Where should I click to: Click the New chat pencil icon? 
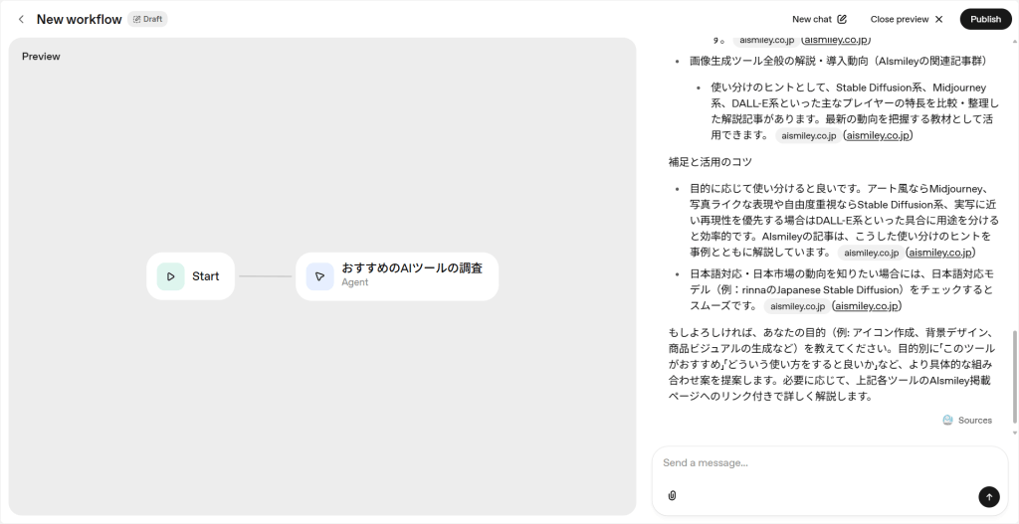(842, 19)
